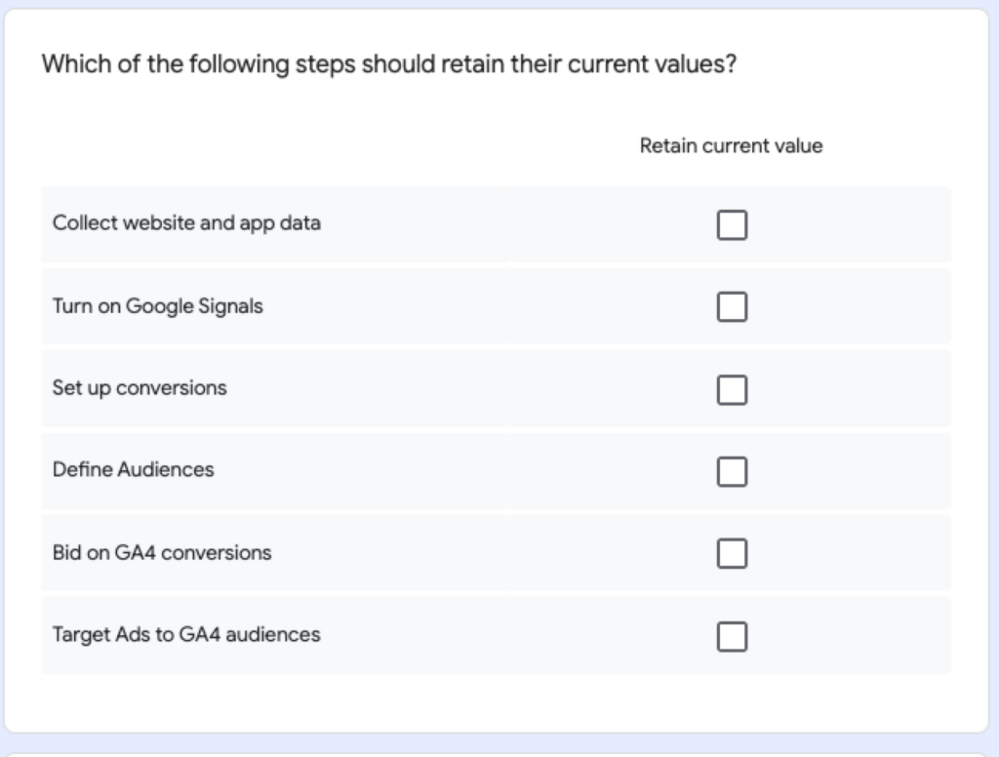Click the Turn on Google Signals label
The image size is (999, 757).
pos(157,306)
